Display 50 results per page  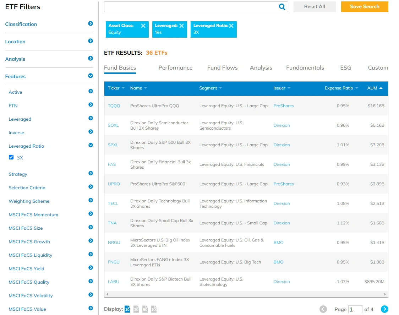pyautogui.click(x=145, y=309)
